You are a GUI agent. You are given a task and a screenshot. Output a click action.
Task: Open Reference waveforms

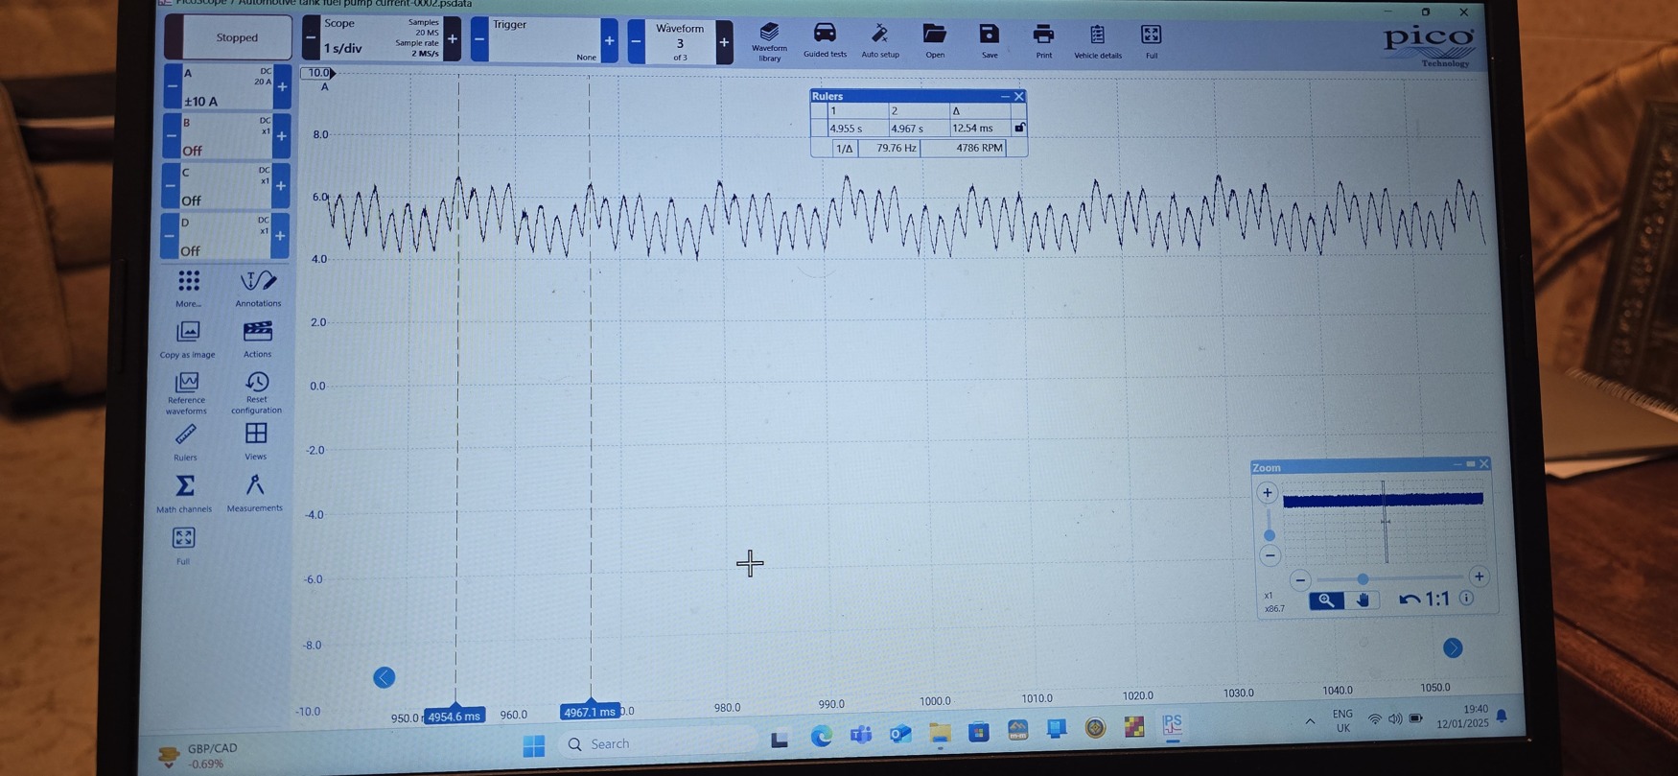coord(186,393)
